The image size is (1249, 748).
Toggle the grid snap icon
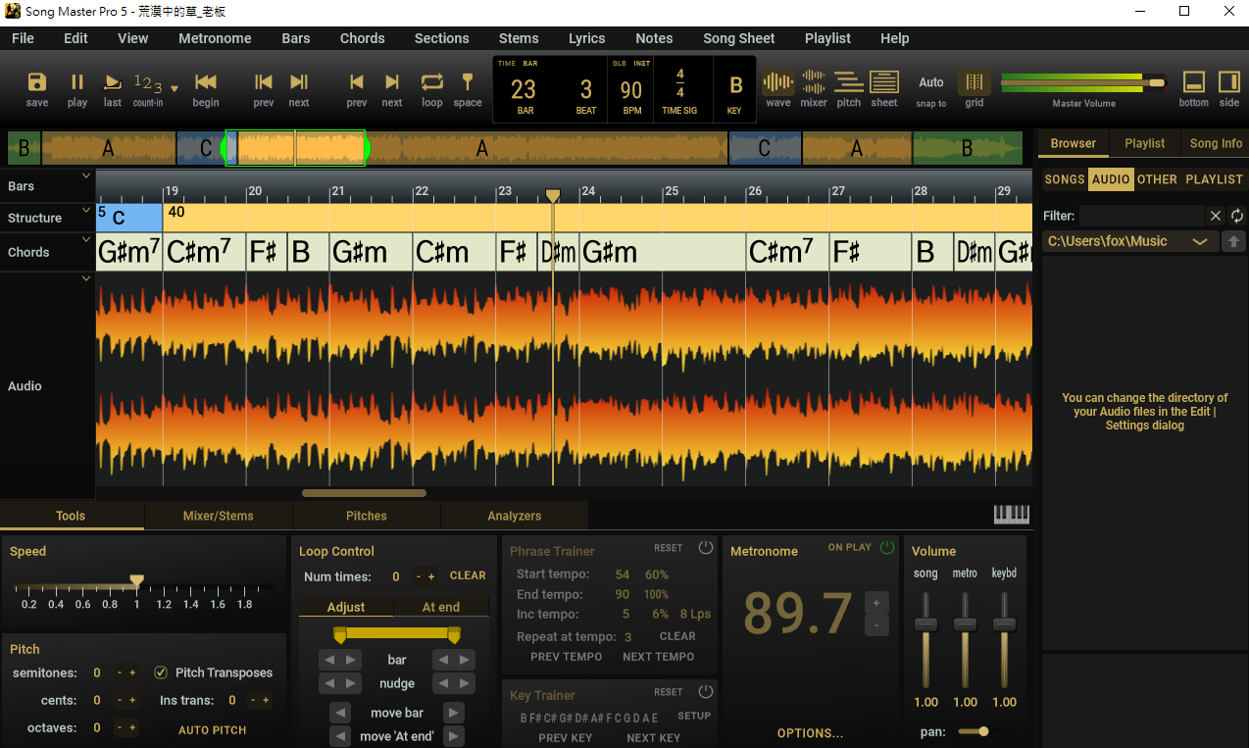(974, 82)
